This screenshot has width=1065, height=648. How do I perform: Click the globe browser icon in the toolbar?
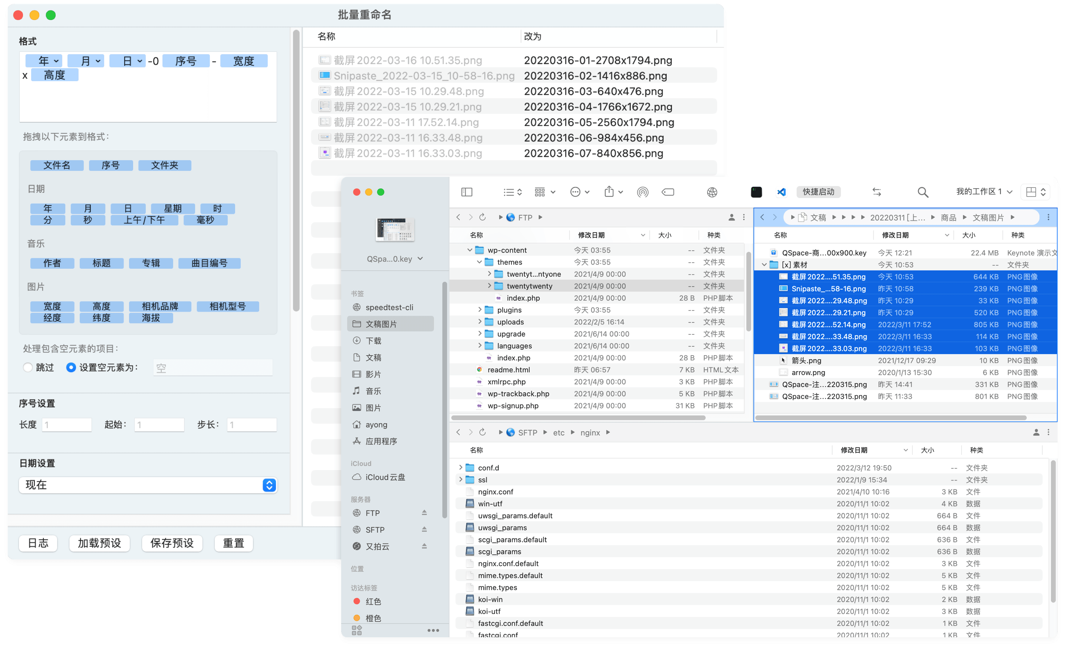(712, 192)
